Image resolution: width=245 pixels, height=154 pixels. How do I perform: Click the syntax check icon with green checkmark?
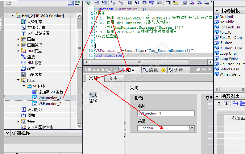[88, 2]
